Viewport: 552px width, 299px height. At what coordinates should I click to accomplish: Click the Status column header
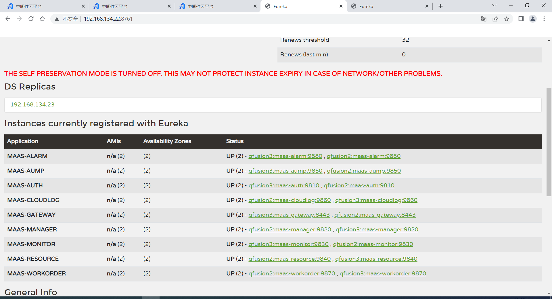coord(235,141)
